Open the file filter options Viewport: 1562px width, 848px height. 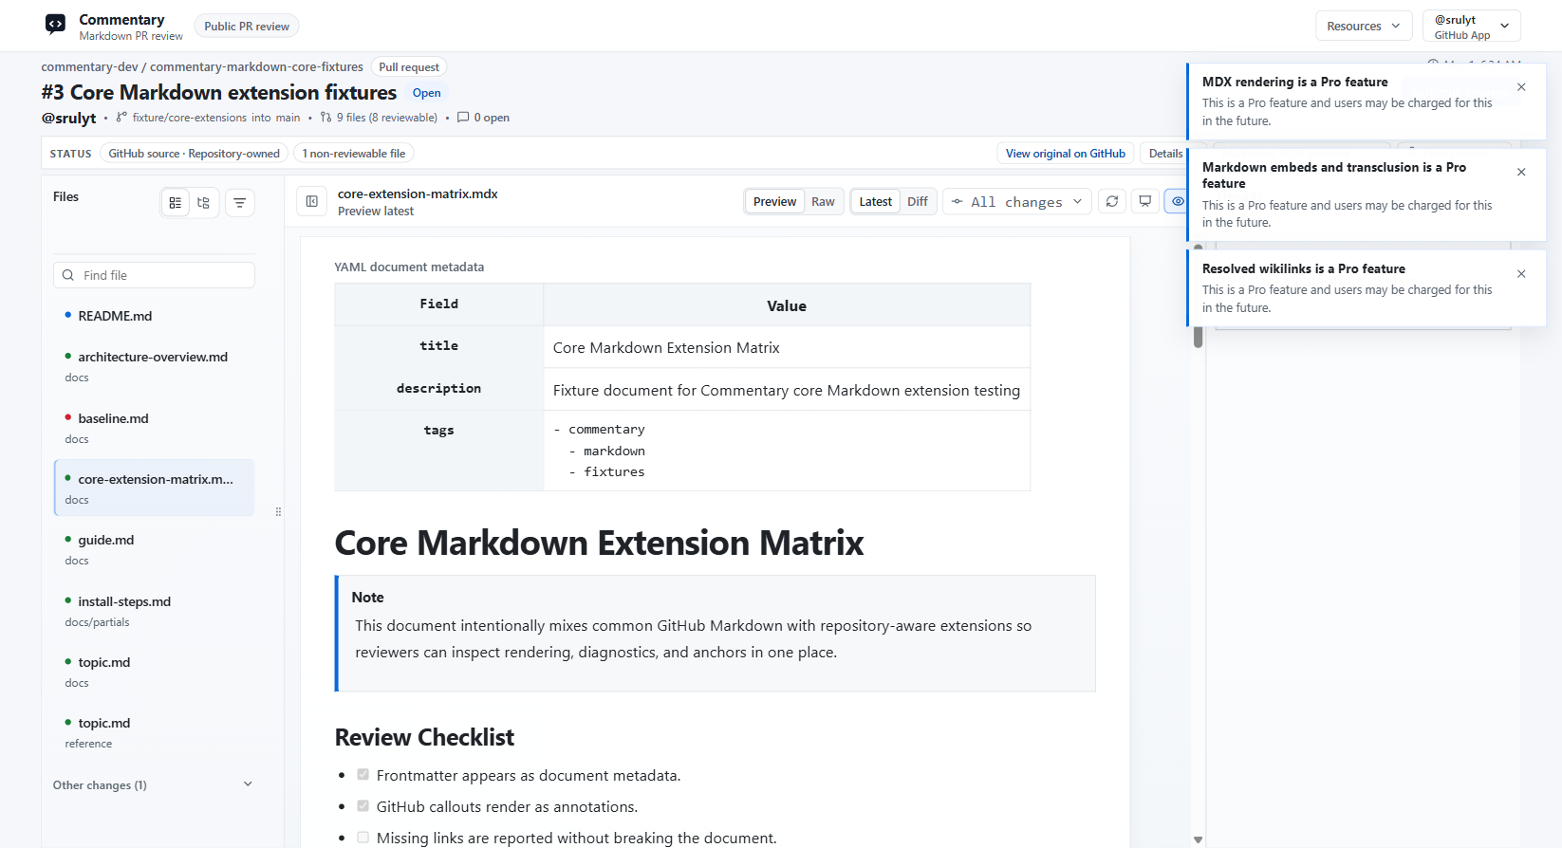pos(240,203)
